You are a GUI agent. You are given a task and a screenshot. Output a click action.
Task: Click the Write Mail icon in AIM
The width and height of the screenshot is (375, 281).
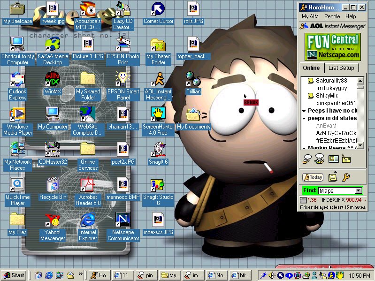[346, 159]
